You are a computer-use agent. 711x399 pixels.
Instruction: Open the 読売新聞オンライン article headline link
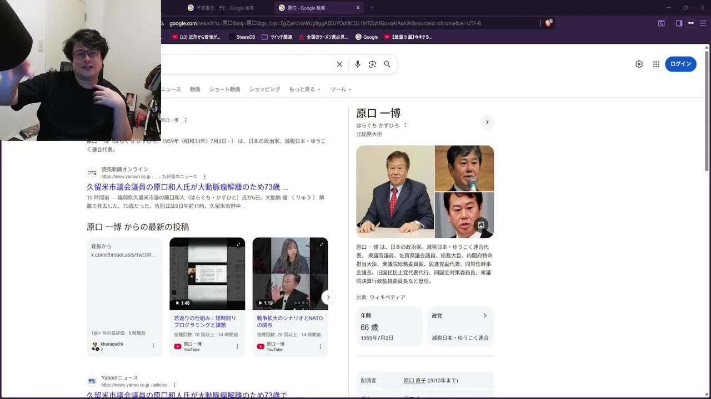187,187
